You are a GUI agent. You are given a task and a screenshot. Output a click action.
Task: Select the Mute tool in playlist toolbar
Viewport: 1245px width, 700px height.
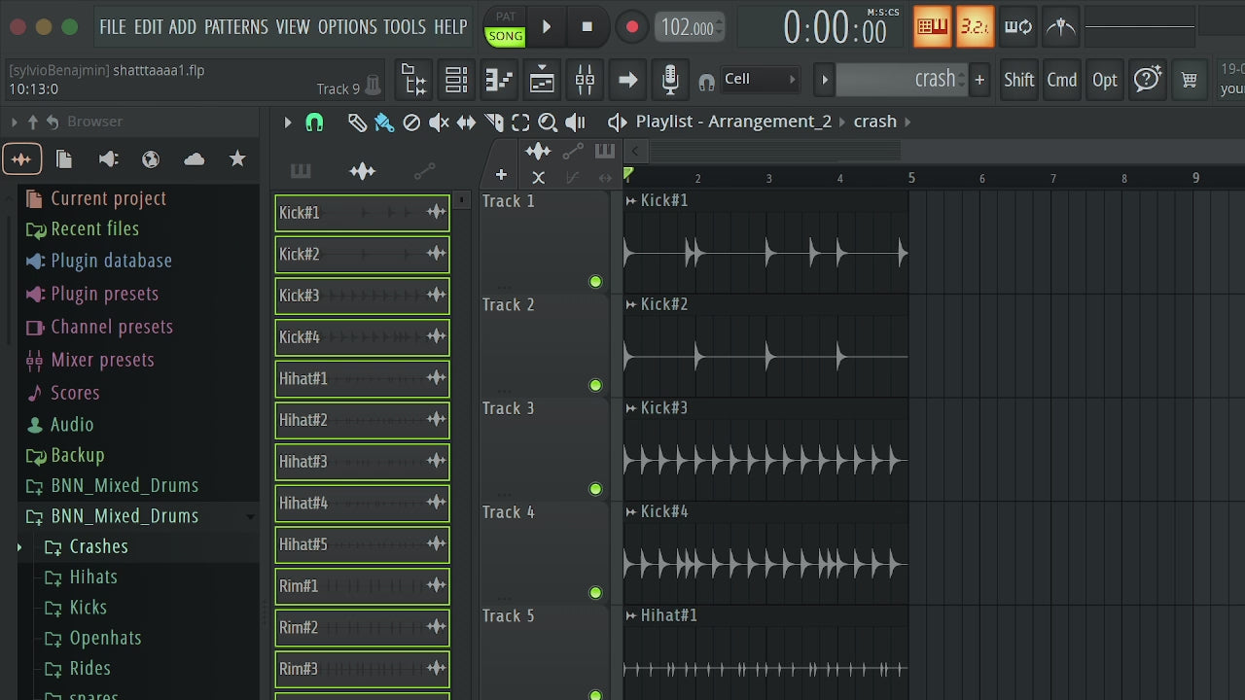440,122
